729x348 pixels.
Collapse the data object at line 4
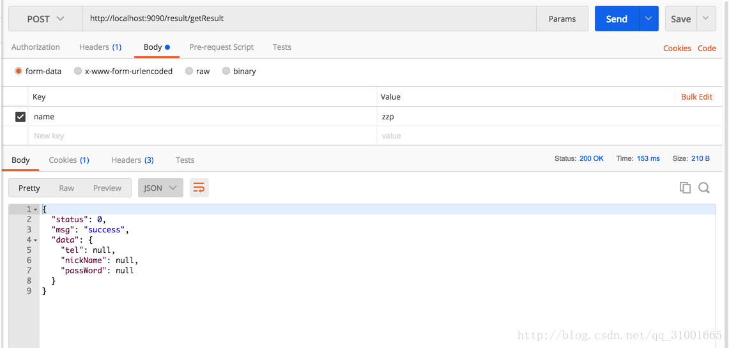[x=35, y=240]
